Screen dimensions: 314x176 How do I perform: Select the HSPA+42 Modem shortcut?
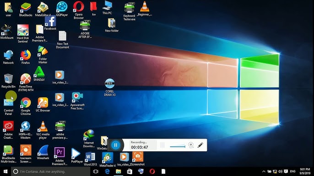pos(26,130)
